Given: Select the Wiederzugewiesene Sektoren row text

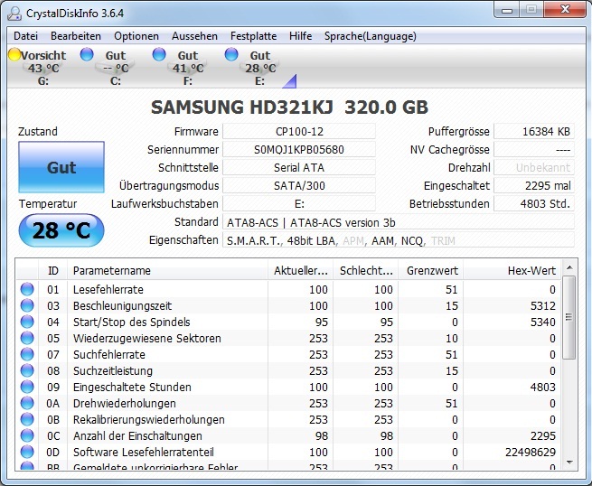Looking at the screenshot, I should (x=146, y=338).
